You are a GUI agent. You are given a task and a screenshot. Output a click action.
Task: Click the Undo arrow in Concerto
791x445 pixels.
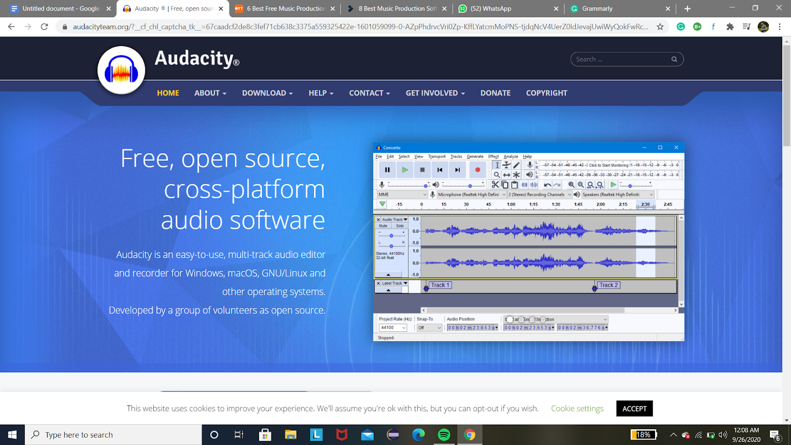[x=547, y=184]
